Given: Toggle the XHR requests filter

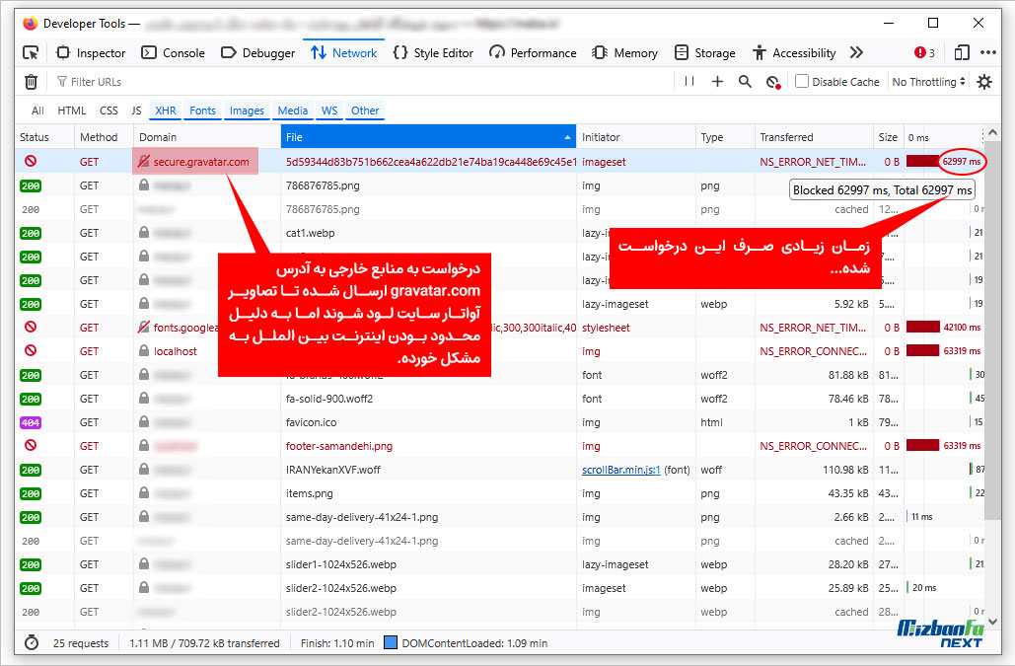Looking at the screenshot, I should coord(165,111).
